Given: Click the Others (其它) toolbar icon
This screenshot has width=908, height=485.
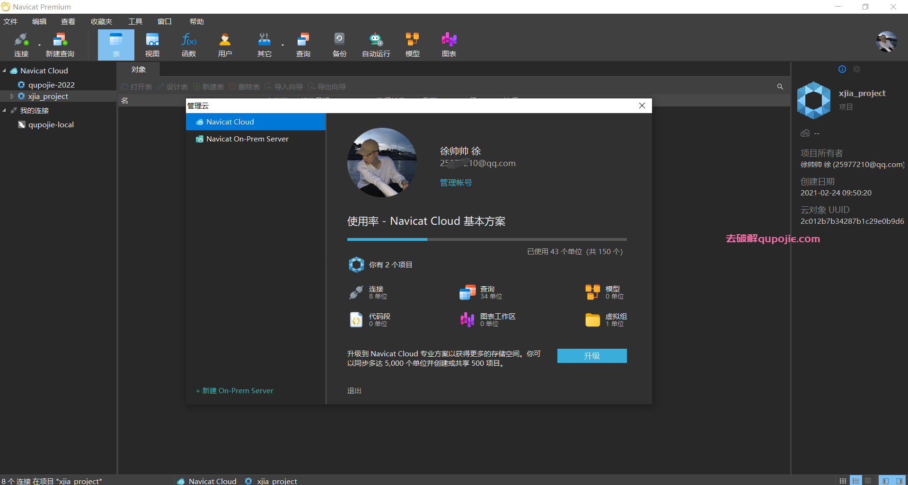Looking at the screenshot, I should pos(264,45).
